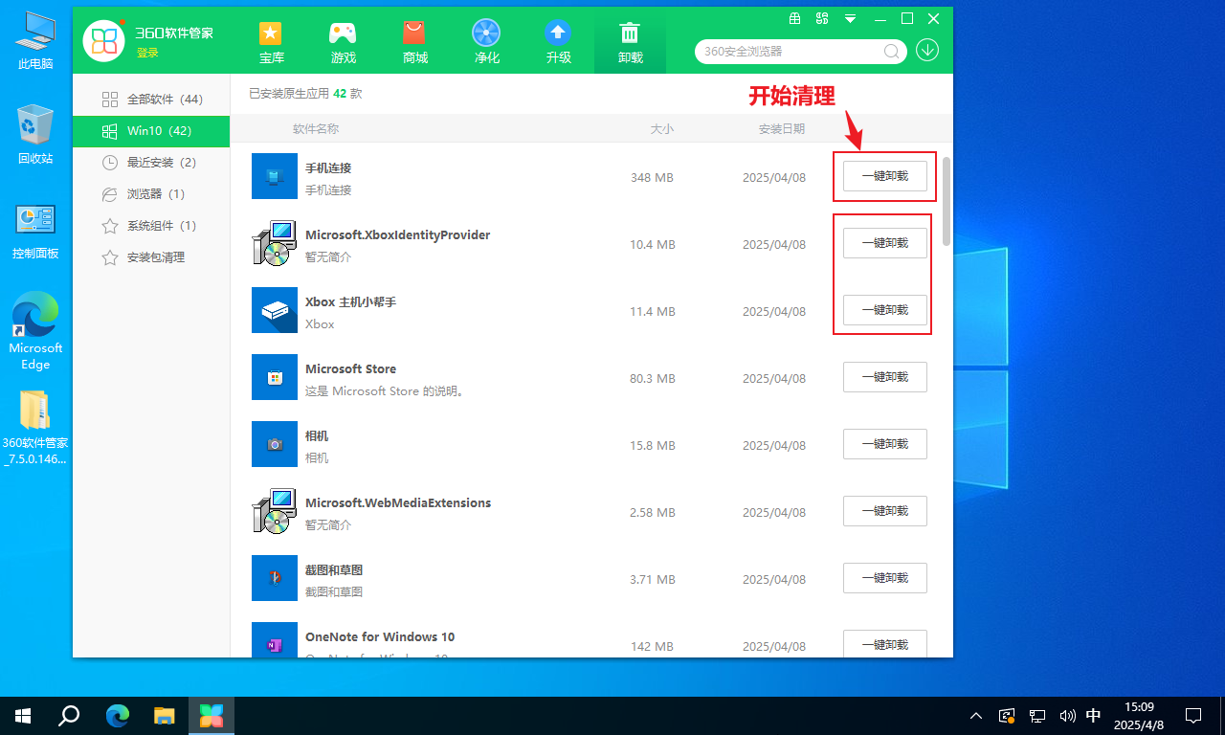Select 全部软件 (44) in sidebar

tap(151, 100)
